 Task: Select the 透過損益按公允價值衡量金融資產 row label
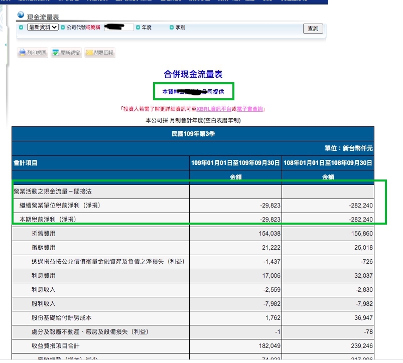point(108,262)
